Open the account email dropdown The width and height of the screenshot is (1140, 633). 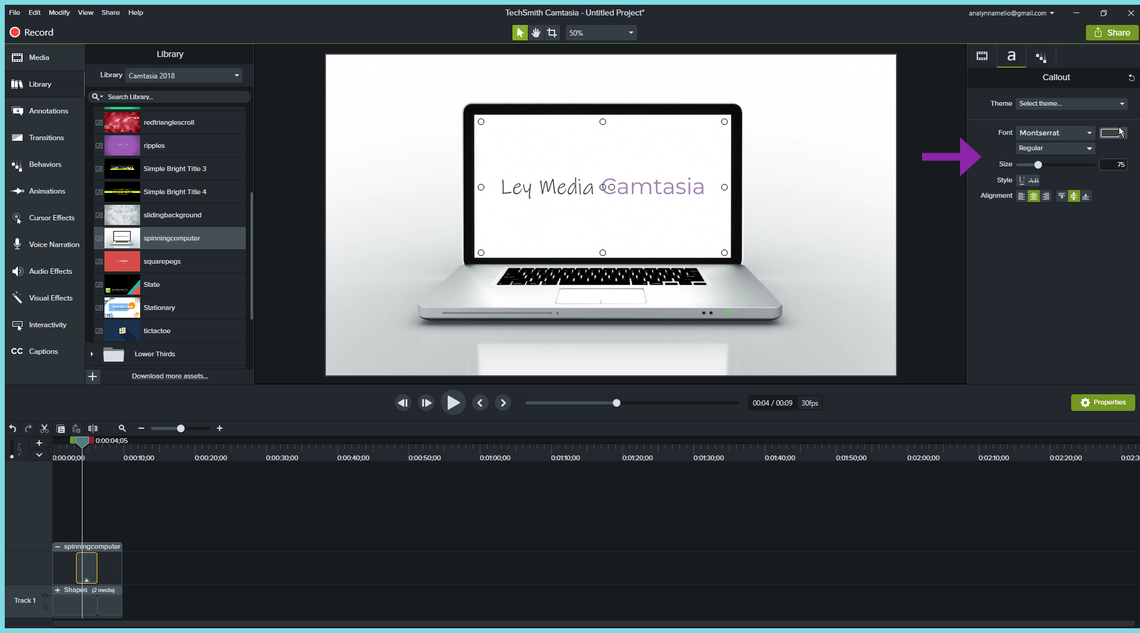click(1011, 13)
